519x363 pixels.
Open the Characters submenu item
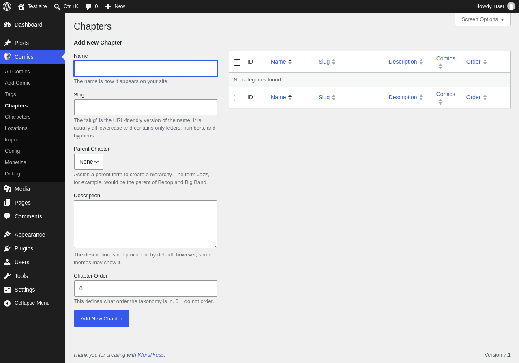tap(32, 117)
